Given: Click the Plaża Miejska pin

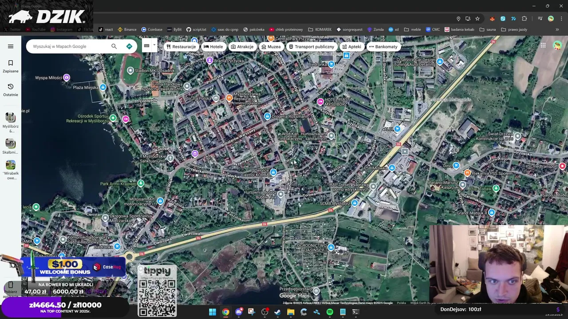Looking at the screenshot, I should (x=103, y=87).
